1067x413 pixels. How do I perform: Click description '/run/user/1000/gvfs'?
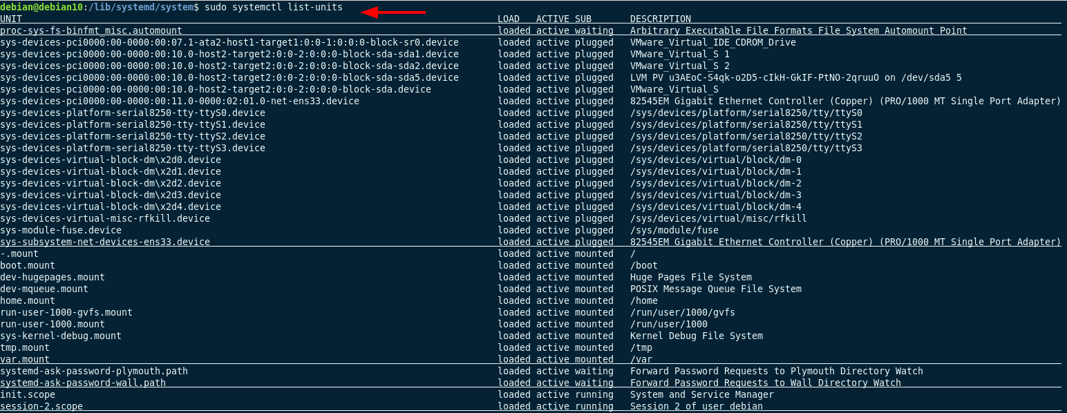point(683,312)
